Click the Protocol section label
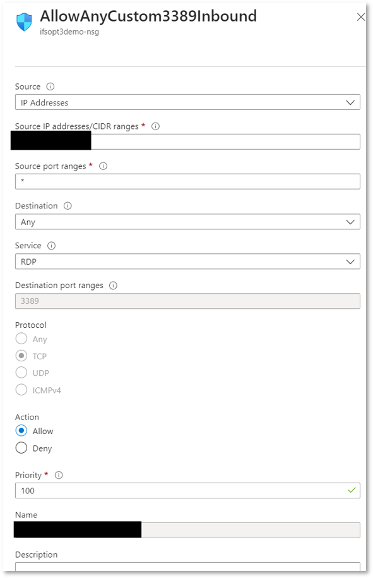Image resolution: width=373 pixels, height=578 pixels. (x=31, y=325)
